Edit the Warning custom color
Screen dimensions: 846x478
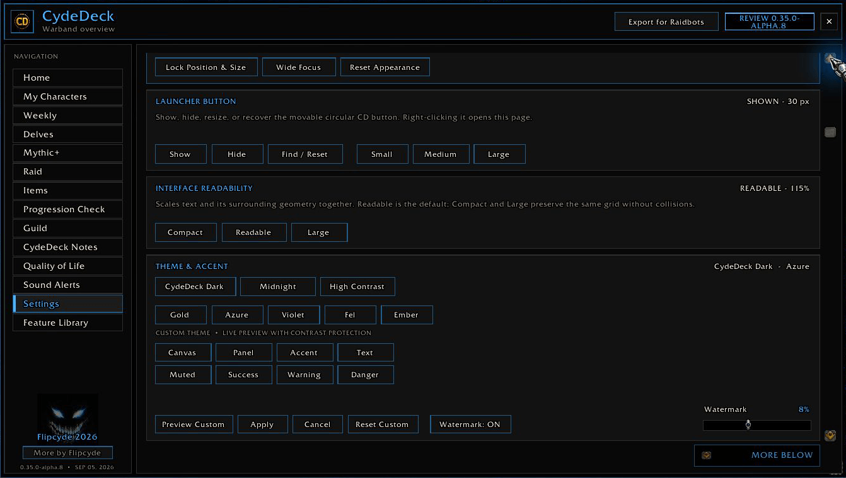click(304, 375)
